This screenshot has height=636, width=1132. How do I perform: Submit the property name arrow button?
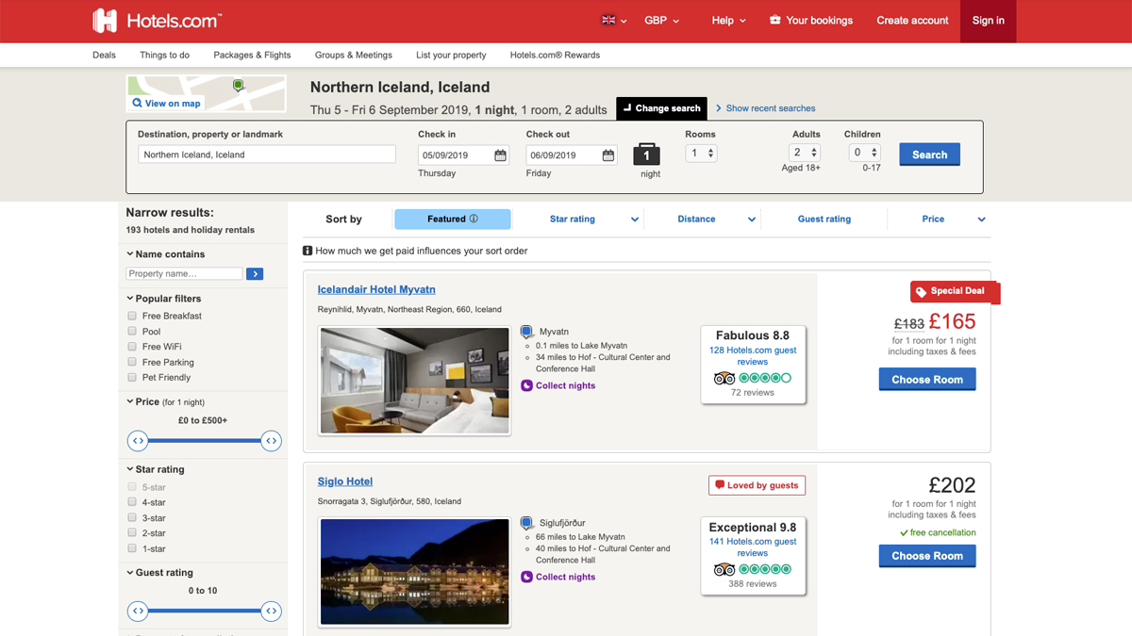[255, 274]
